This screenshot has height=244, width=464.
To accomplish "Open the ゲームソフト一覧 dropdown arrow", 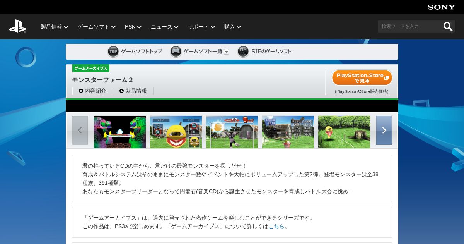I will coord(227,52).
